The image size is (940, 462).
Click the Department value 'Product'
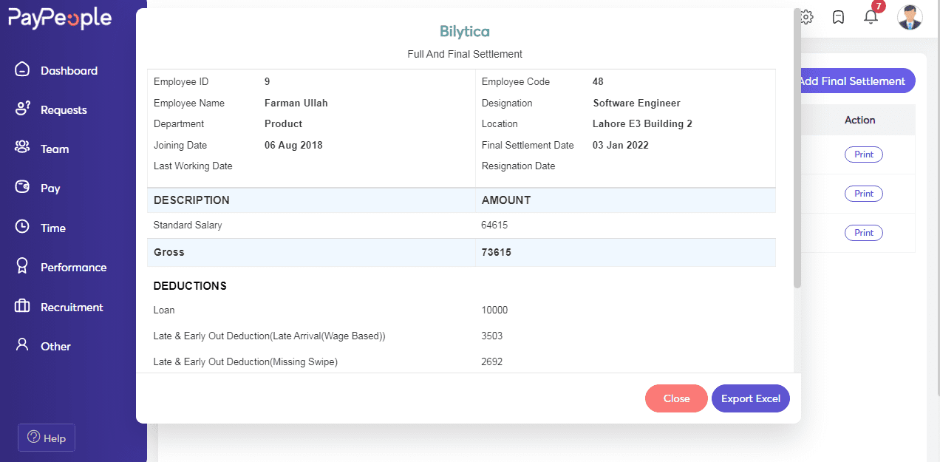click(x=284, y=123)
